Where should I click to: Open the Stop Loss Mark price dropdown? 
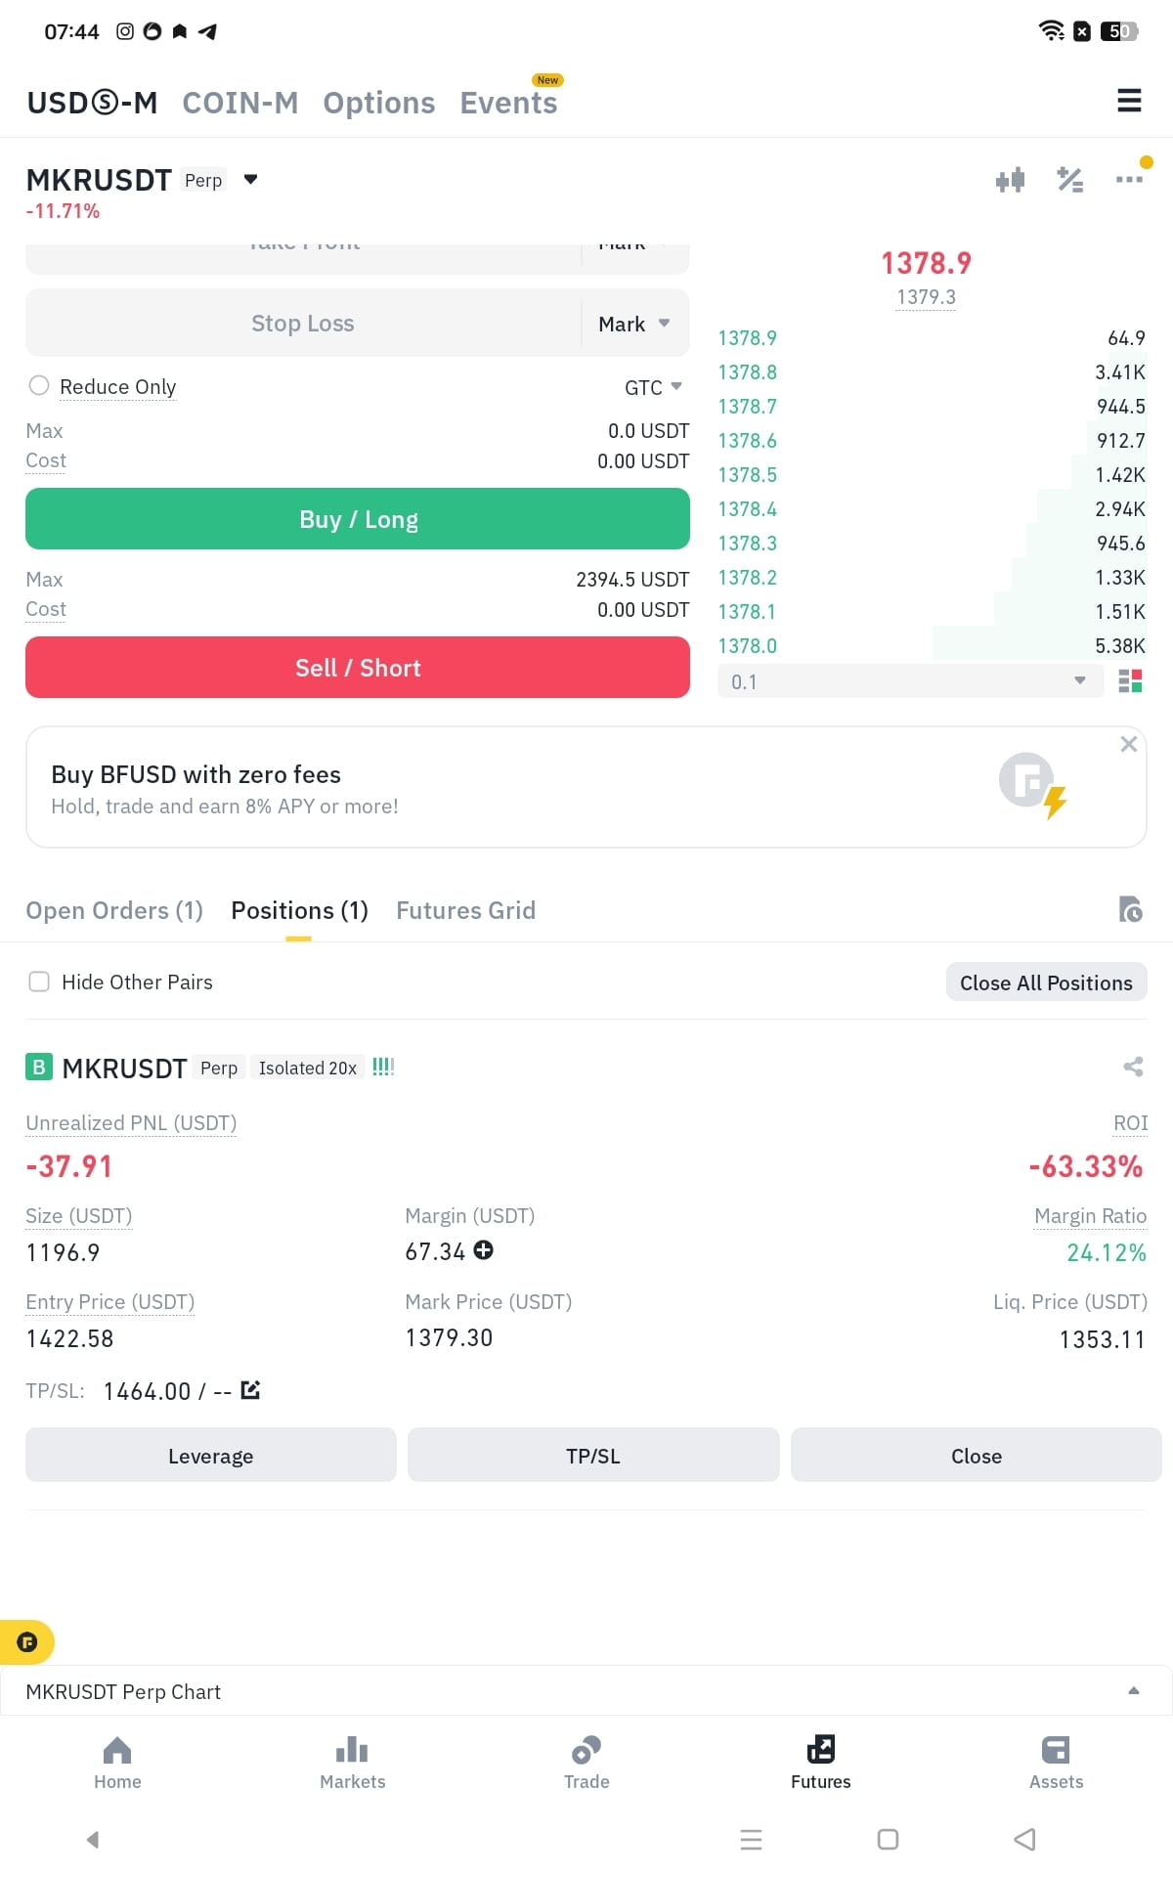634,324
